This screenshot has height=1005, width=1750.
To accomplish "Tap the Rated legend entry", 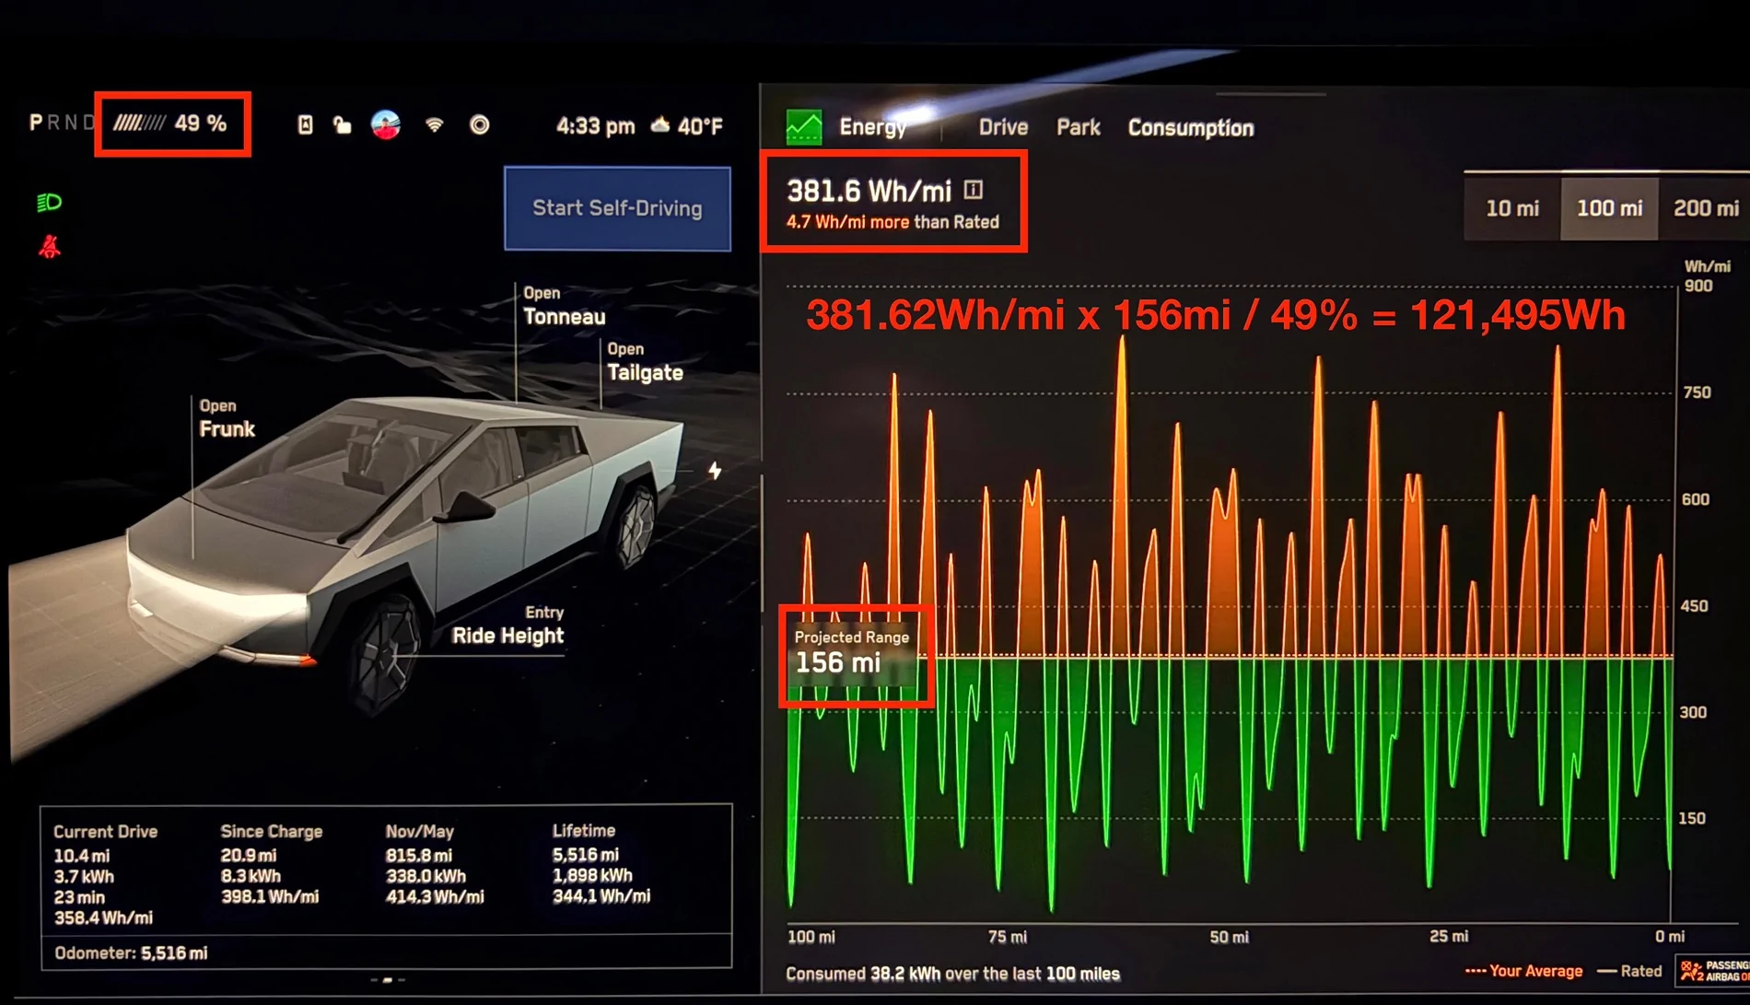I will click(x=1629, y=971).
